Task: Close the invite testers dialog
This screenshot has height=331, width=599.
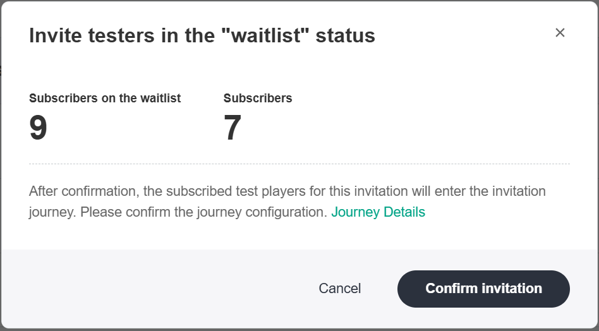Action: click(x=560, y=33)
